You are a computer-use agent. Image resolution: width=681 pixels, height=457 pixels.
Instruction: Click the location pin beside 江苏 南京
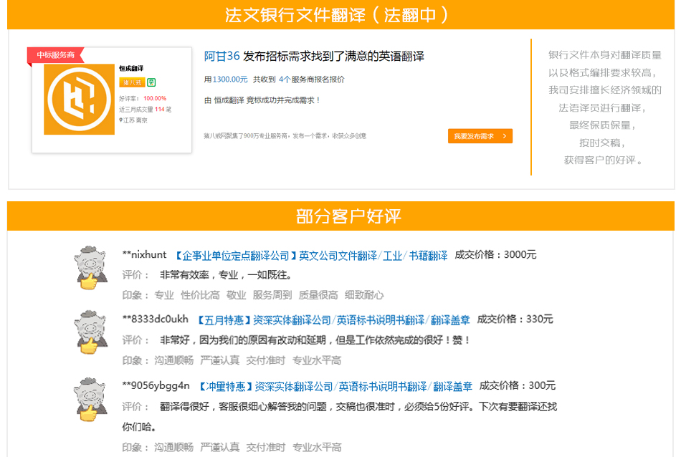(121, 119)
